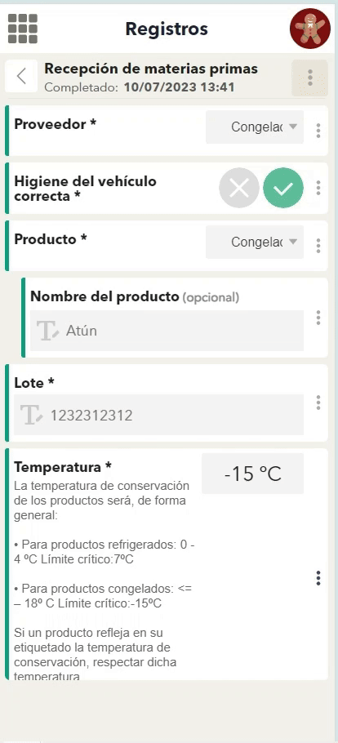Open Proveedor row three-dot options
338x743 pixels.
tap(318, 131)
